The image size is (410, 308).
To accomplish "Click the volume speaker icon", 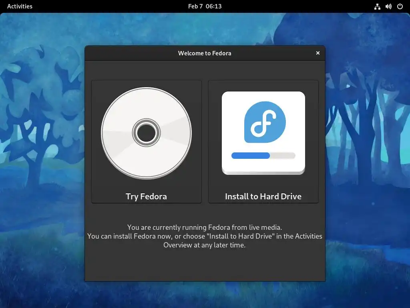I will pos(388,6).
